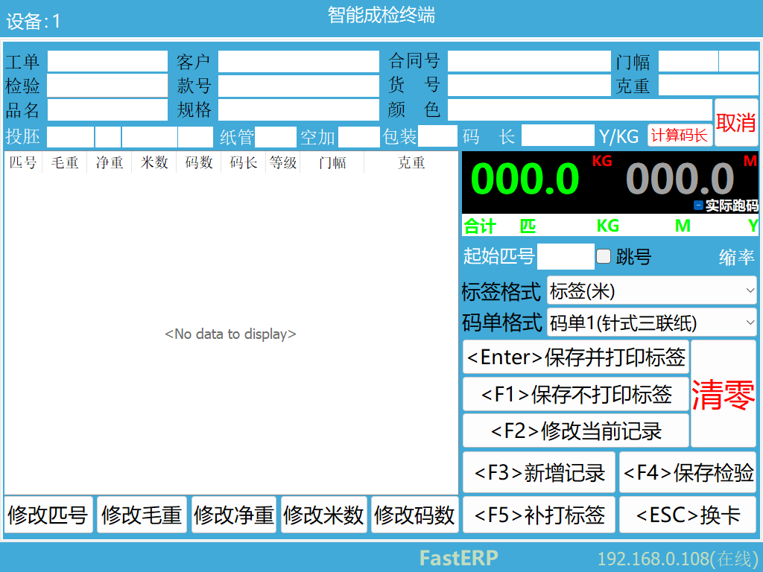Enable the 跳号 (skip number) checkbox
763x572 pixels.
(x=603, y=255)
